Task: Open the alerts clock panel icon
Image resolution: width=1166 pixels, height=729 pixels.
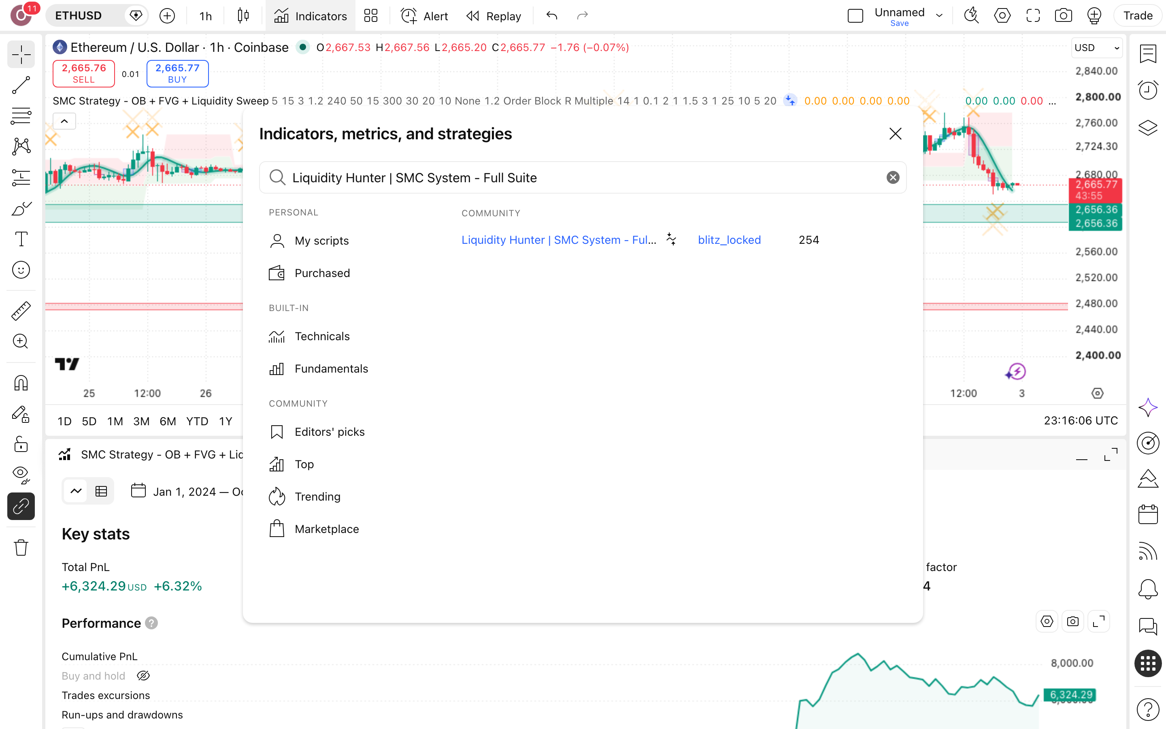Action: click(x=1148, y=90)
